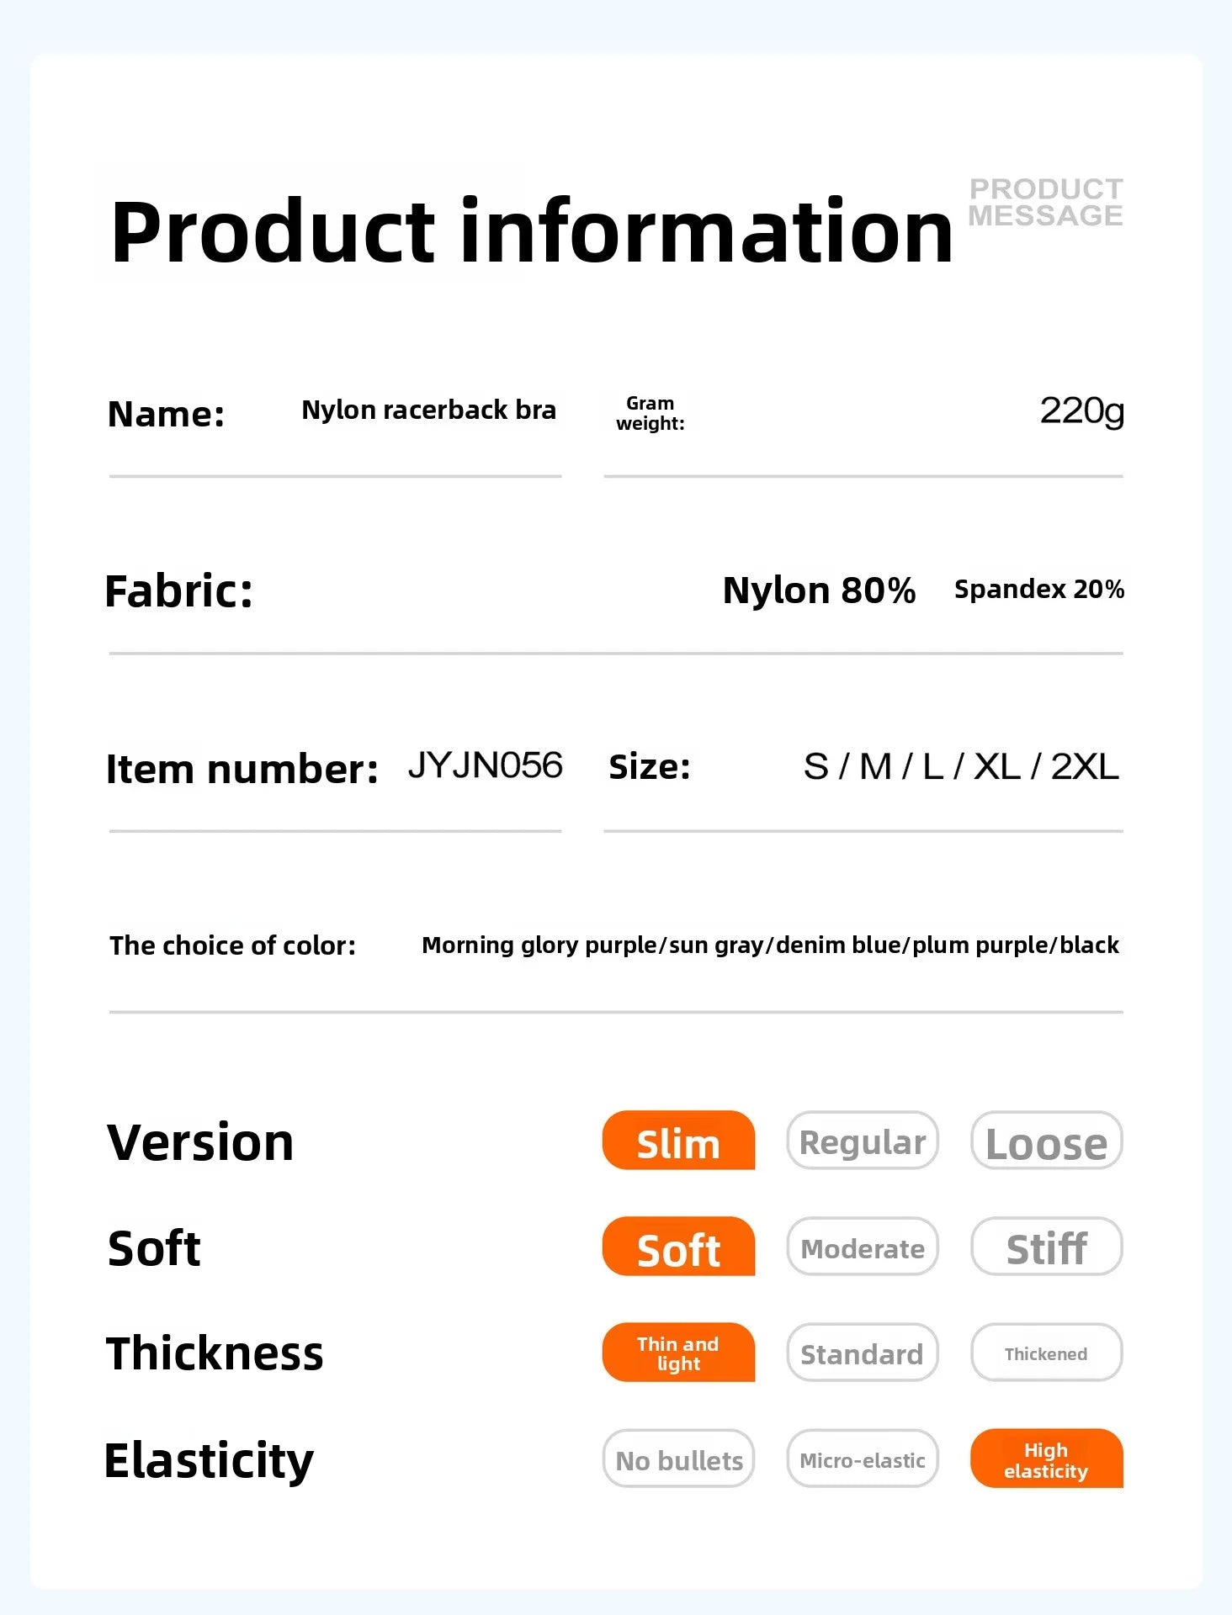Click the Nylon 80% fabric text
Viewport: 1232px width, 1615px height.
click(820, 590)
